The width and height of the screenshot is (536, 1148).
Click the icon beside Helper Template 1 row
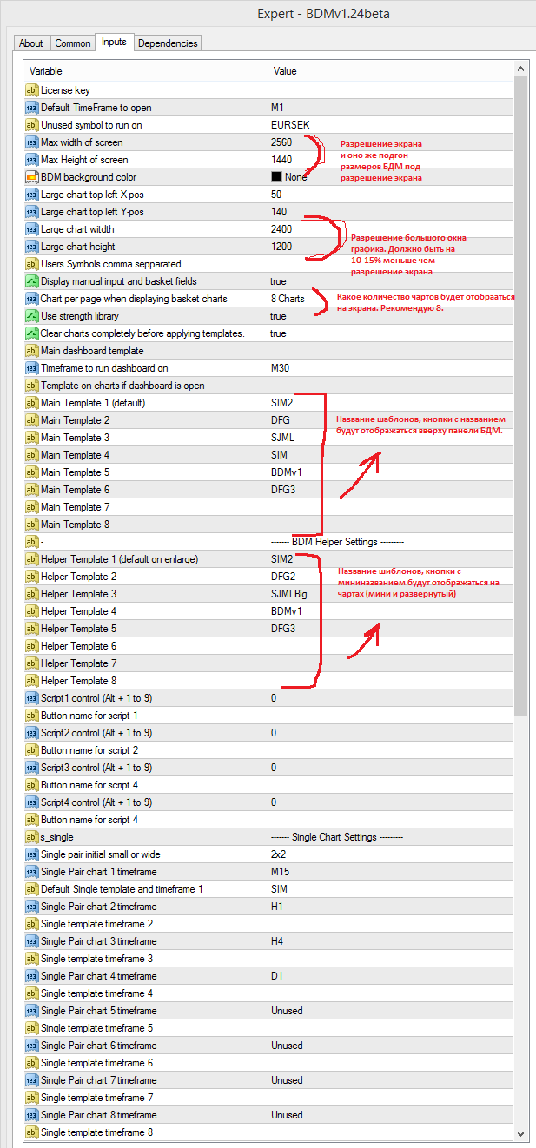coord(31,559)
